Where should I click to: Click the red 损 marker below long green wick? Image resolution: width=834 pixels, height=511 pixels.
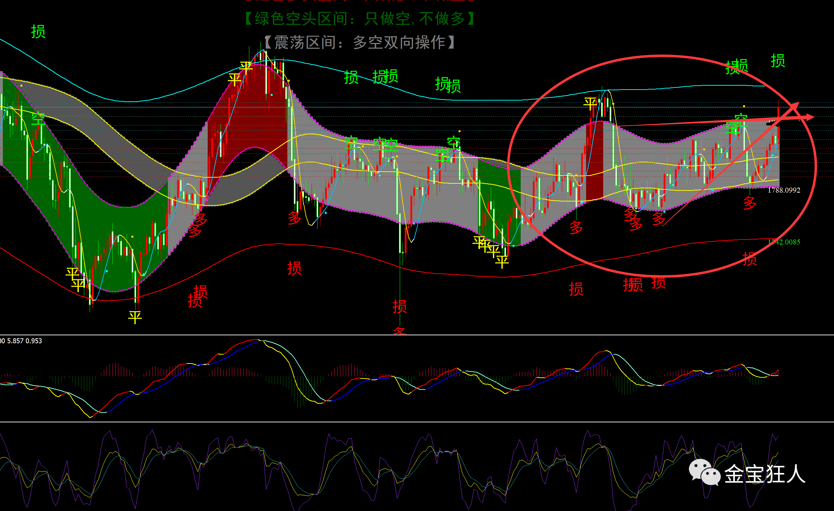tap(399, 306)
